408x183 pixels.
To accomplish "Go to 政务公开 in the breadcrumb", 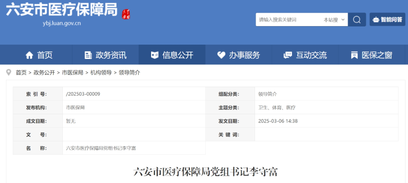I will (x=44, y=73).
